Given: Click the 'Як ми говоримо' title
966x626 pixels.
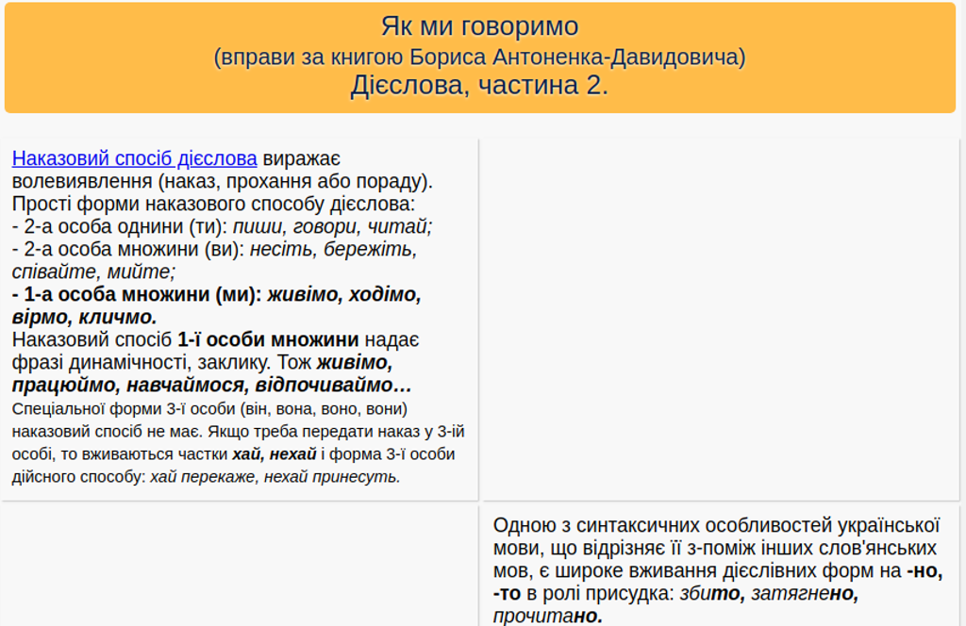Looking at the screenshot, I should [479, 26].
